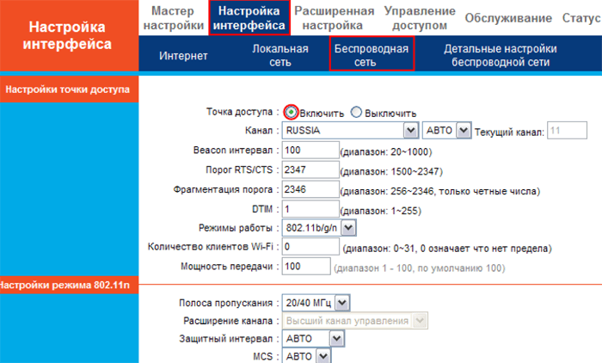Click the Фрагментация порога input field

tap(310, 189)
